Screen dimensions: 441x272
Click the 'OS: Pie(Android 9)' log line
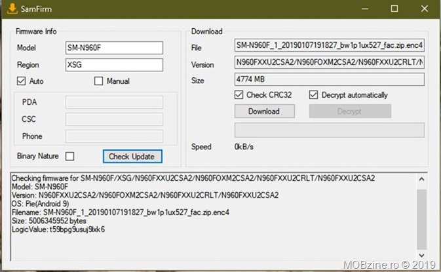point(40,204)
